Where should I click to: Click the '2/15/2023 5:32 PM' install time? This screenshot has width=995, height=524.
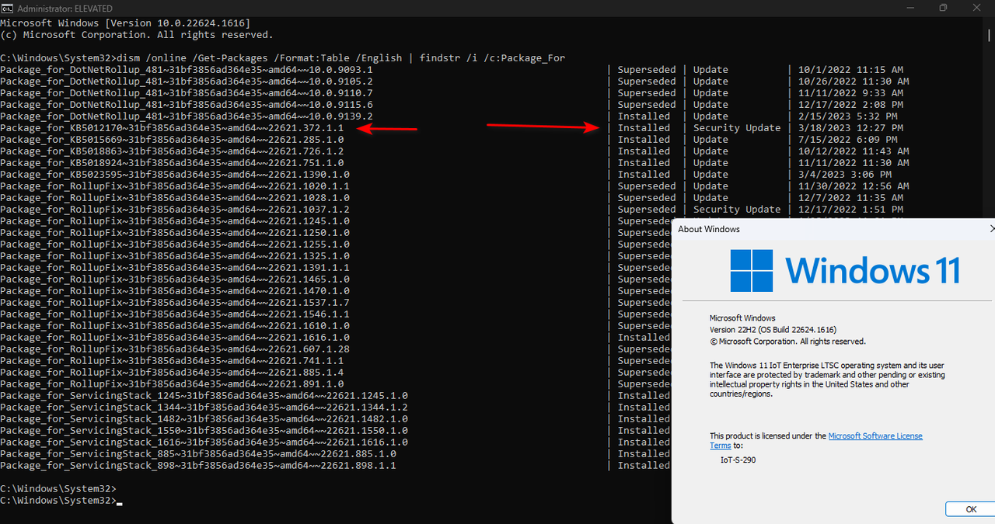click(847, 116)
